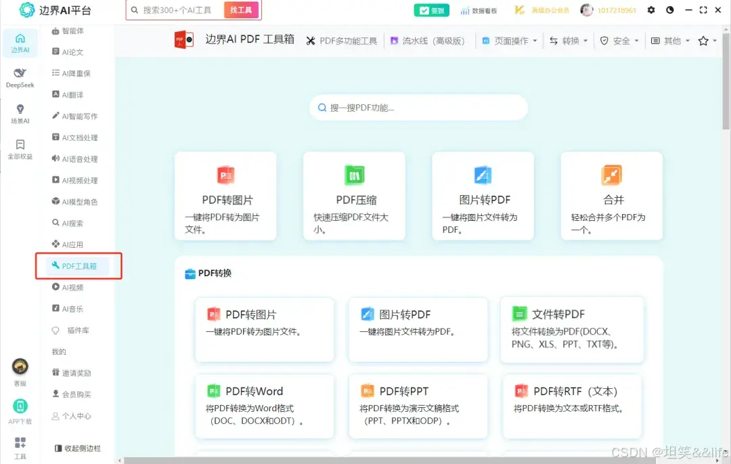This screenshot has height=464, width=731.
Task: Click the 找工具 search button
Action: tap(241, 9)
